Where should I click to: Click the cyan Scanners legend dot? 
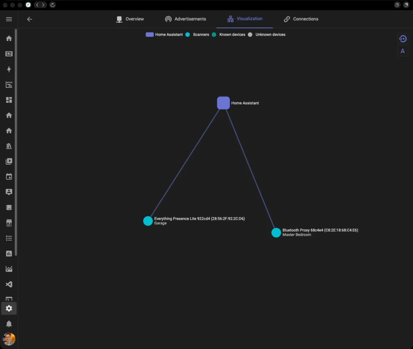coord(187,35)
